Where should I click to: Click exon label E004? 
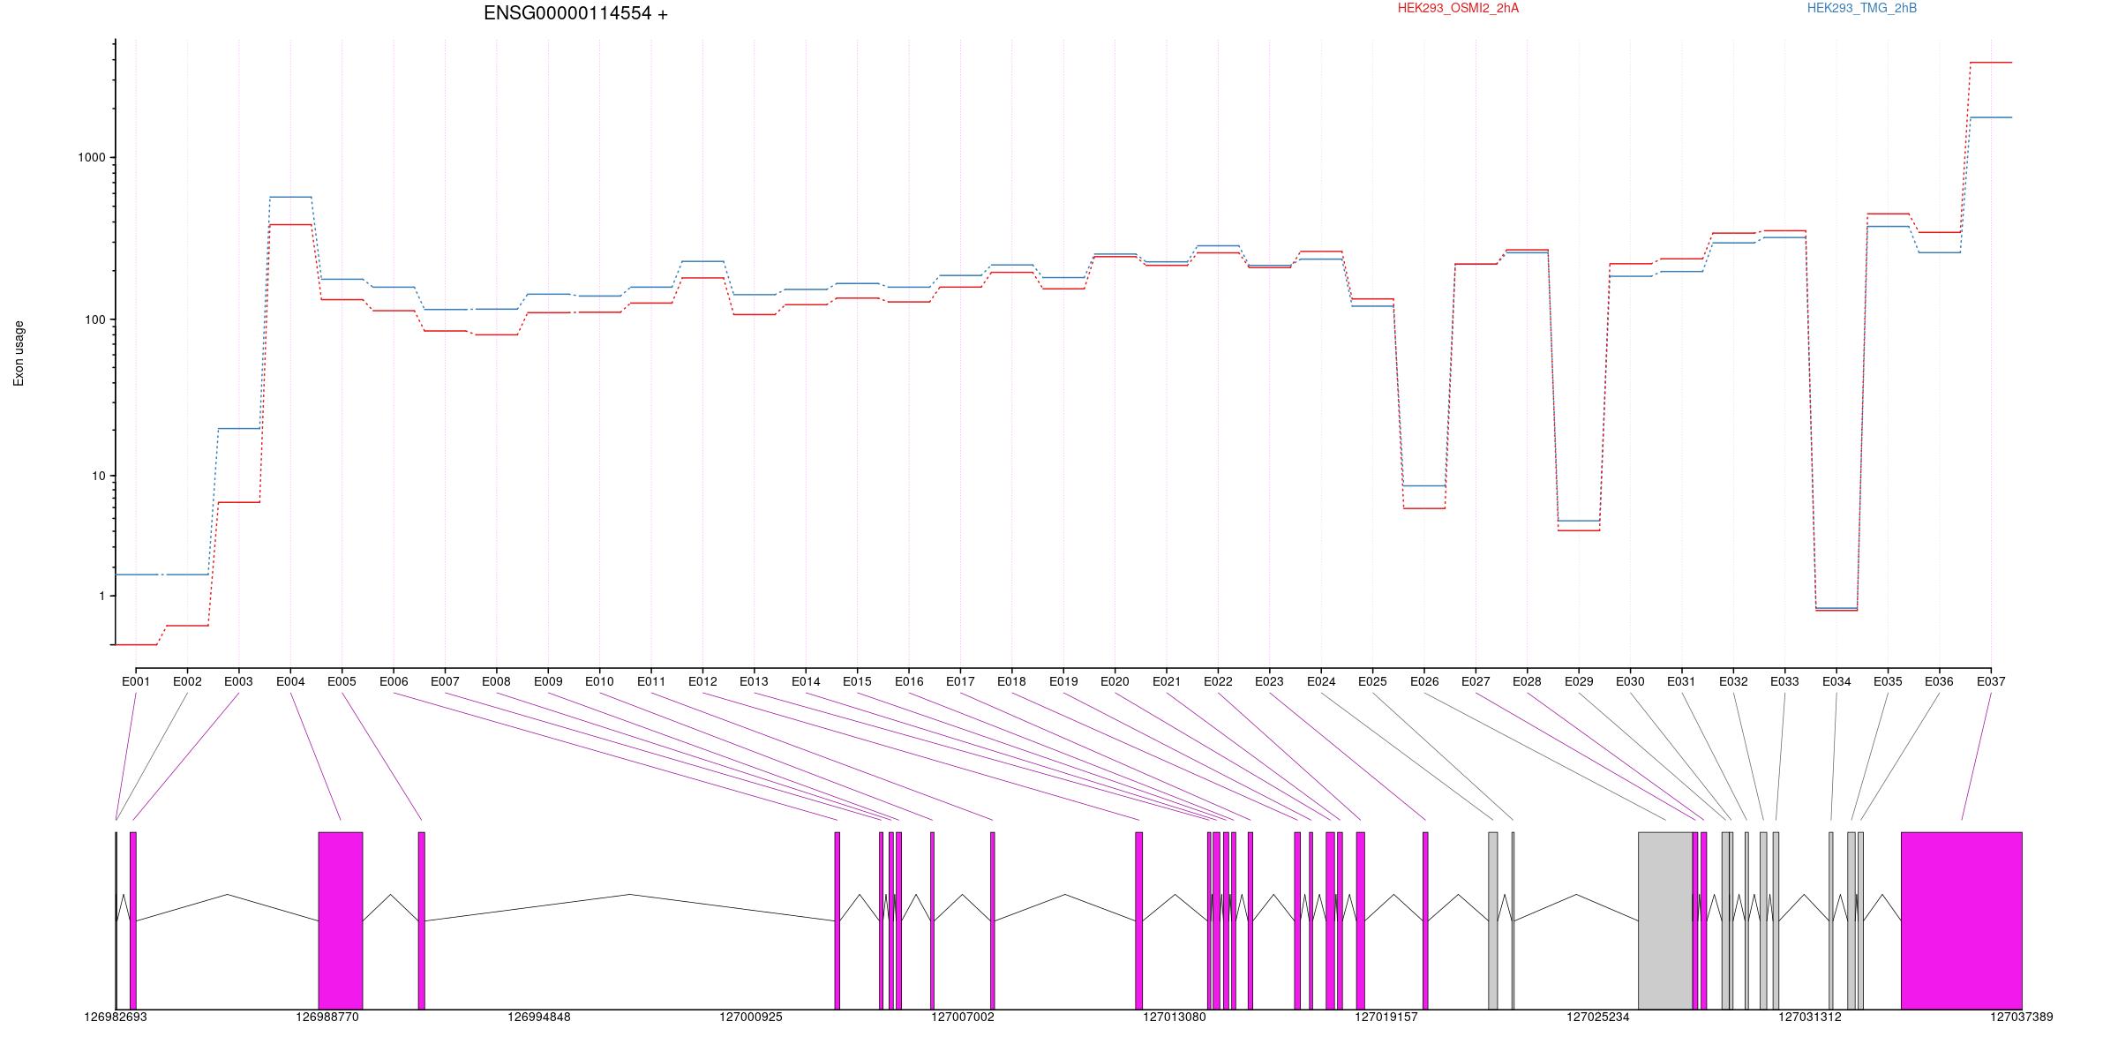coord(290,681)
